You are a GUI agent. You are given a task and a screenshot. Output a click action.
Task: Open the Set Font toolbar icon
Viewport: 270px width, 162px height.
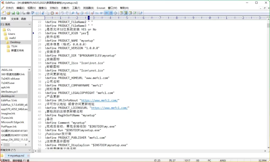click(x=92, y=13)
